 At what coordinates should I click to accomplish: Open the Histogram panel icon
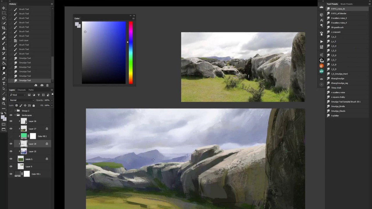click(321, 7)
